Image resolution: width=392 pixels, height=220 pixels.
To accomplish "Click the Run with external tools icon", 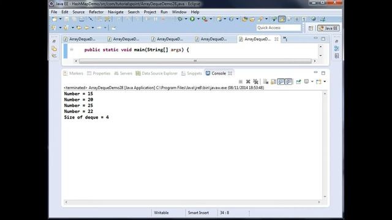I will click(x=205, y=19).
